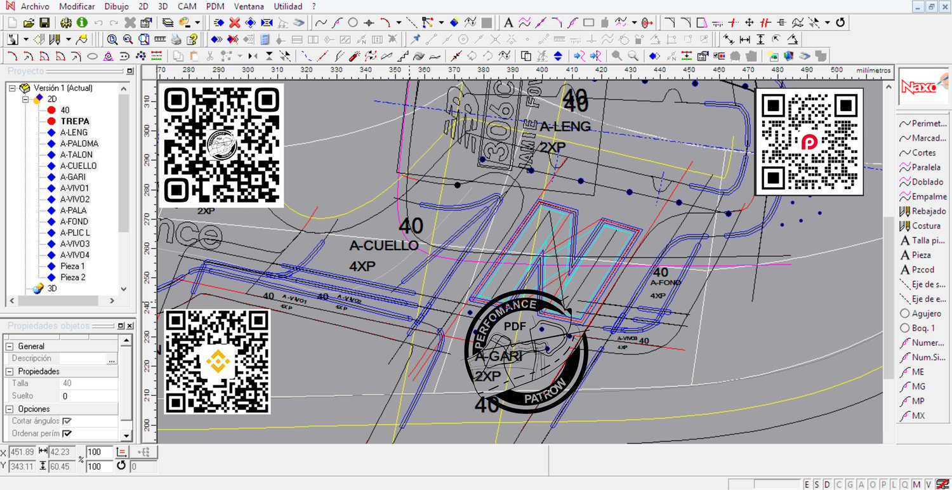Select Perimet... line type in right panel
Viewport: 952px width, 490px height.
(924, 123)
